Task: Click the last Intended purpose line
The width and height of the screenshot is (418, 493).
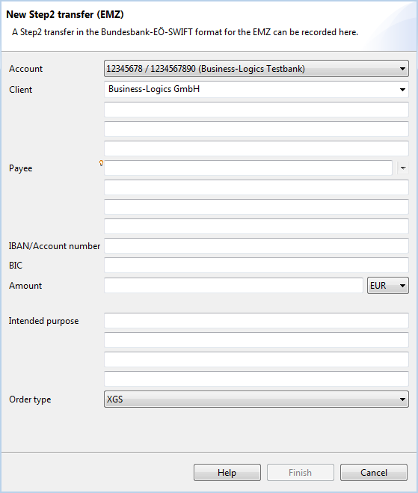Action: click(256, 379)
